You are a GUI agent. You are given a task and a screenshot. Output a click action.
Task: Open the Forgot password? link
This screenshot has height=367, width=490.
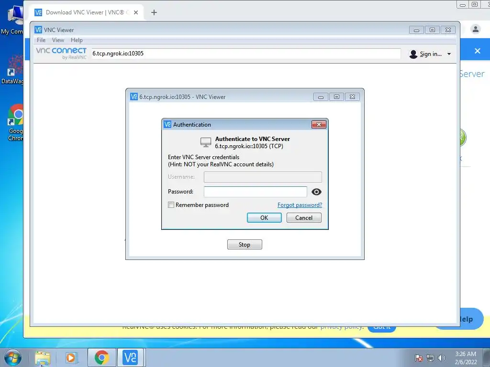[300, 205]
